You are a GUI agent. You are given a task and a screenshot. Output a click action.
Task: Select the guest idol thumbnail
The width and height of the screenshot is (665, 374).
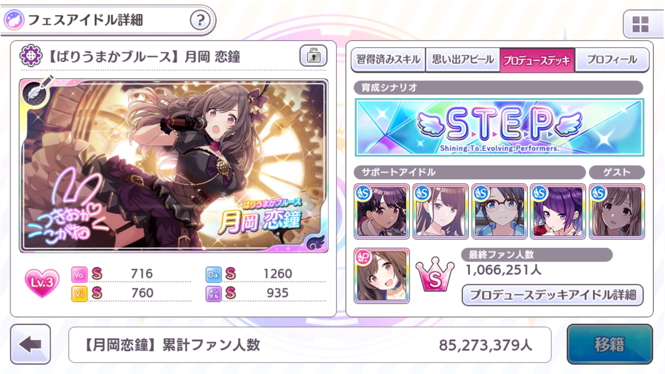pos(617,212)
